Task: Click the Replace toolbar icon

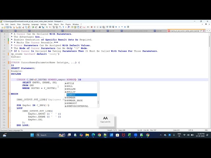Action: click(x=43, y=27)
